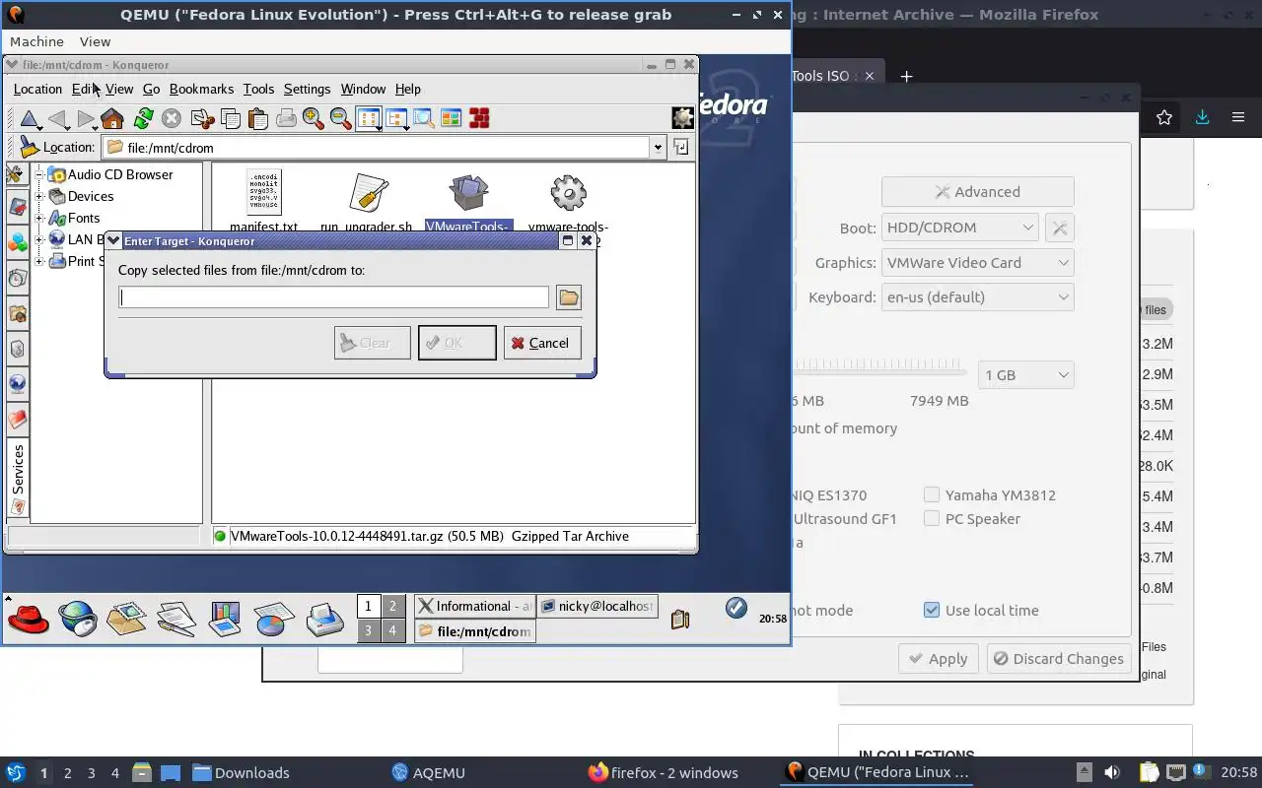Stop loading in Konqueror toolbar

pos(172,119)
